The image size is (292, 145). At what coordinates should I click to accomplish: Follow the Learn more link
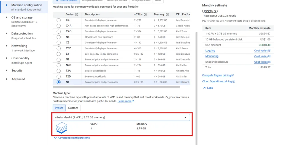click(125, 101)
